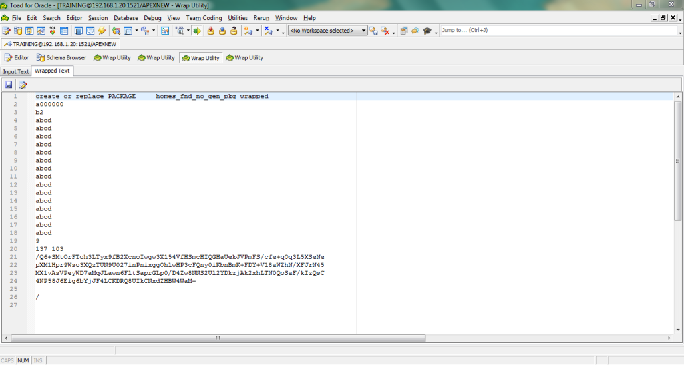Click the line starting with '/Q6+SMtOrFToh'
The width and height of the screenshot is (684, 365).
pyautogui.click(x=180, y=257)
